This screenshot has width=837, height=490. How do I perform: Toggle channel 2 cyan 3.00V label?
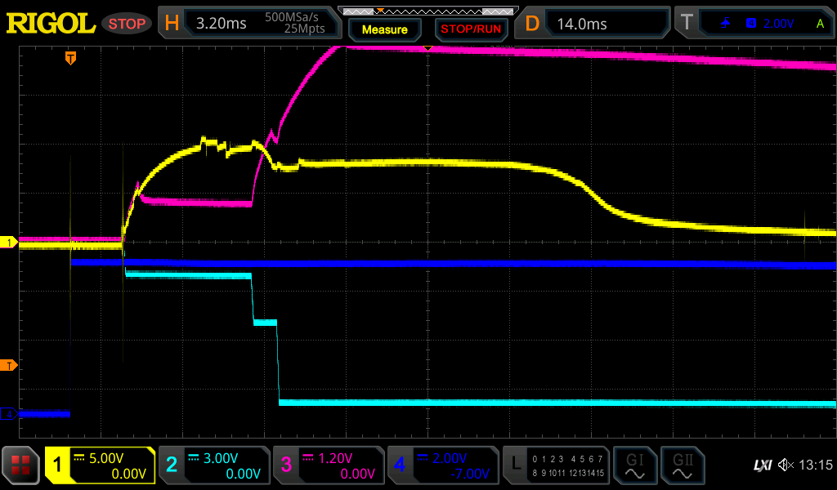(213, 465)
